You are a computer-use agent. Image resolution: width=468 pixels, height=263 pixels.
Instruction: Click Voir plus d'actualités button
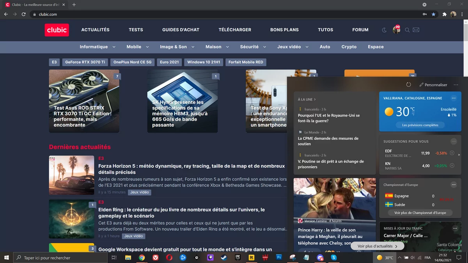pyautogui.click(x=377, y=246)
